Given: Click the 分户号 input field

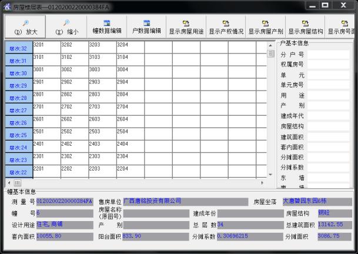Looking at the screenshot, I should coord(329,54).
